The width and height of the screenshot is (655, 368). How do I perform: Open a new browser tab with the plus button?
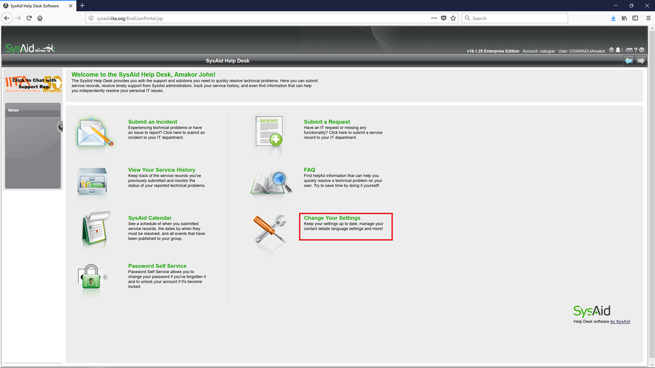pyautogui.click(x=82, y=5)
